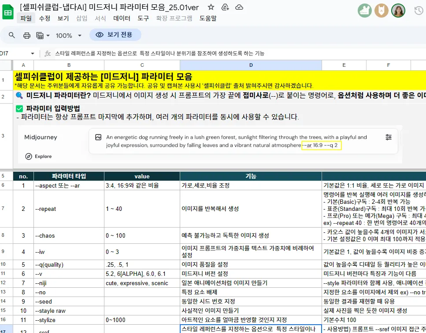Image resolution: width=426 pixels, height=333 pixels.
Task: Select the column D header
Action: point(251,65)
